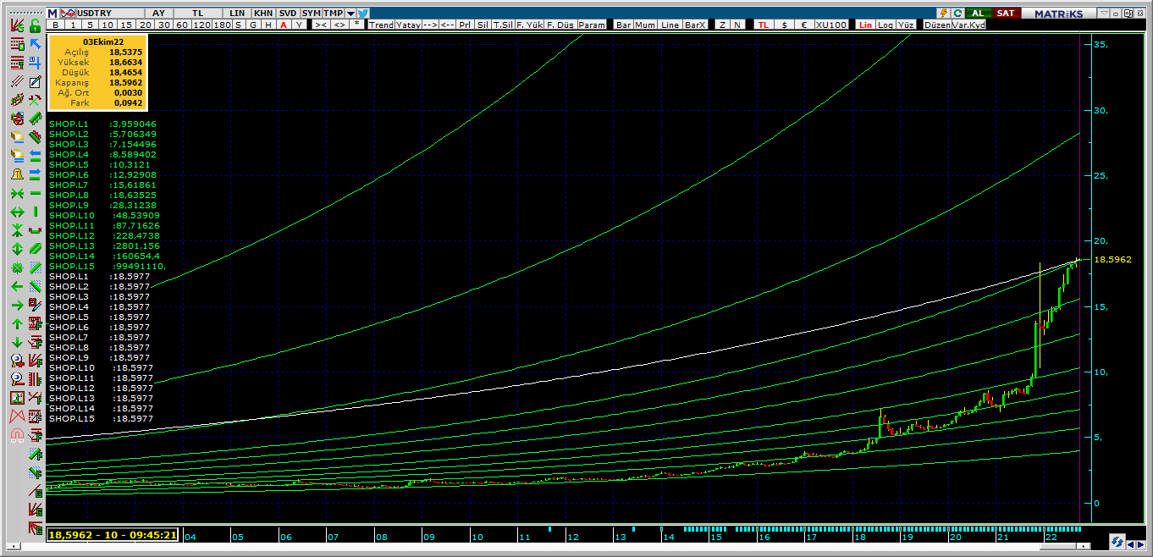Click the green C refresh icon
1153x557 pixels.
point(957,14)
